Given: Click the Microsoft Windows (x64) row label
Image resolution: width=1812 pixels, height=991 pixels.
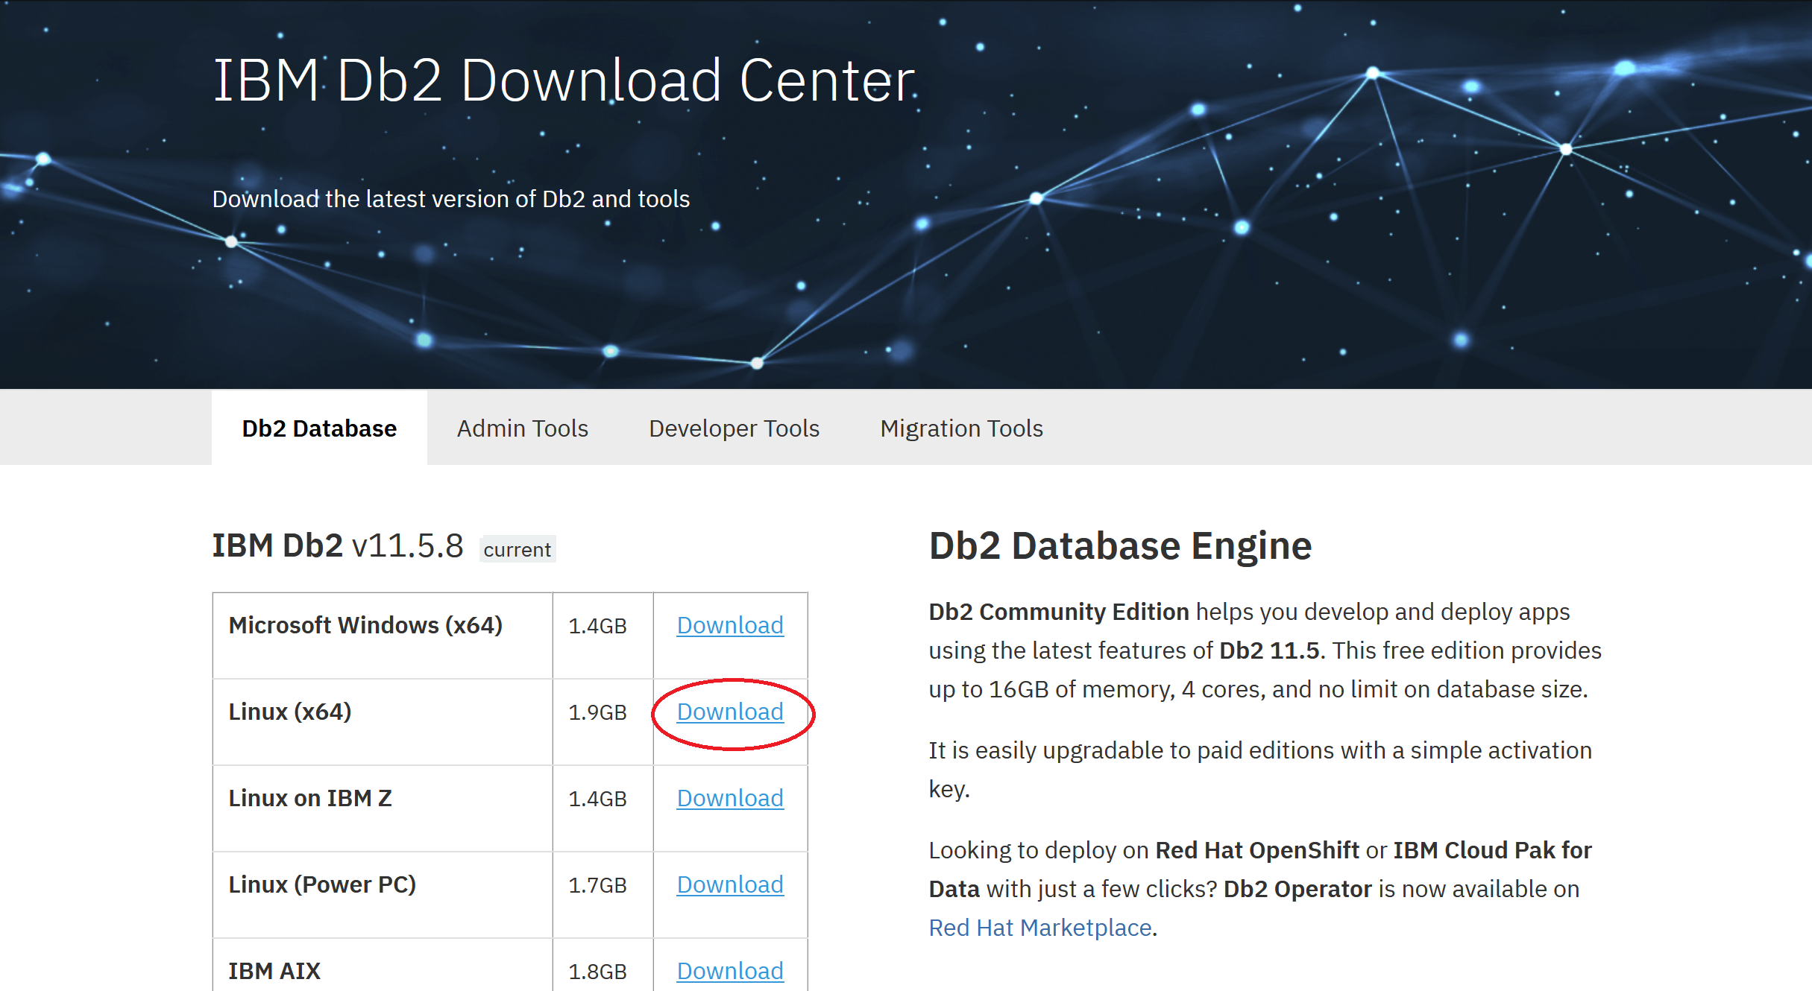Looking at the screenshot, I should 367,626.
